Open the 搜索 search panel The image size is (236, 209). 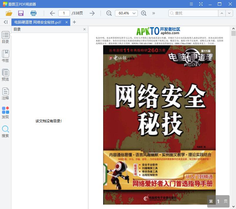click(5, 131)
